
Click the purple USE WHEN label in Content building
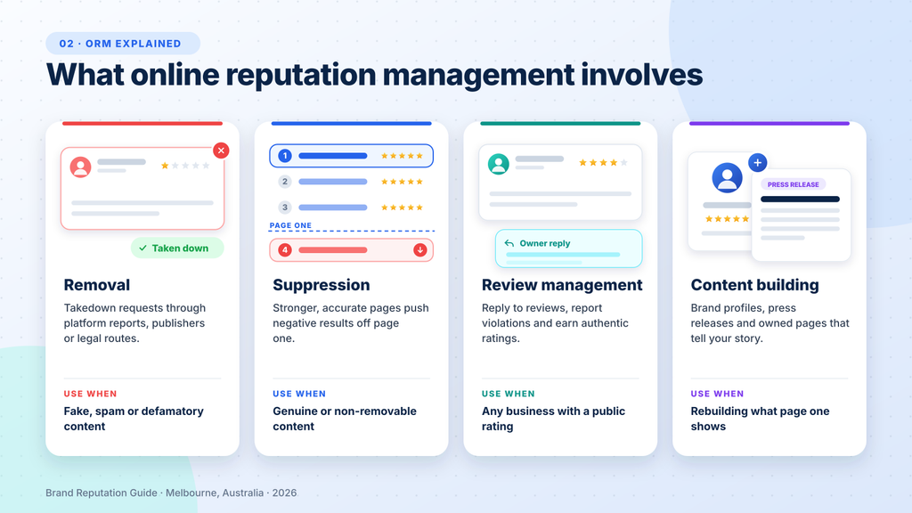717,394
